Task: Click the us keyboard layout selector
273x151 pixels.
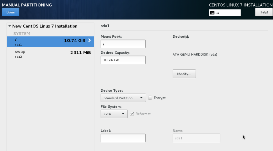Action: 225,13
